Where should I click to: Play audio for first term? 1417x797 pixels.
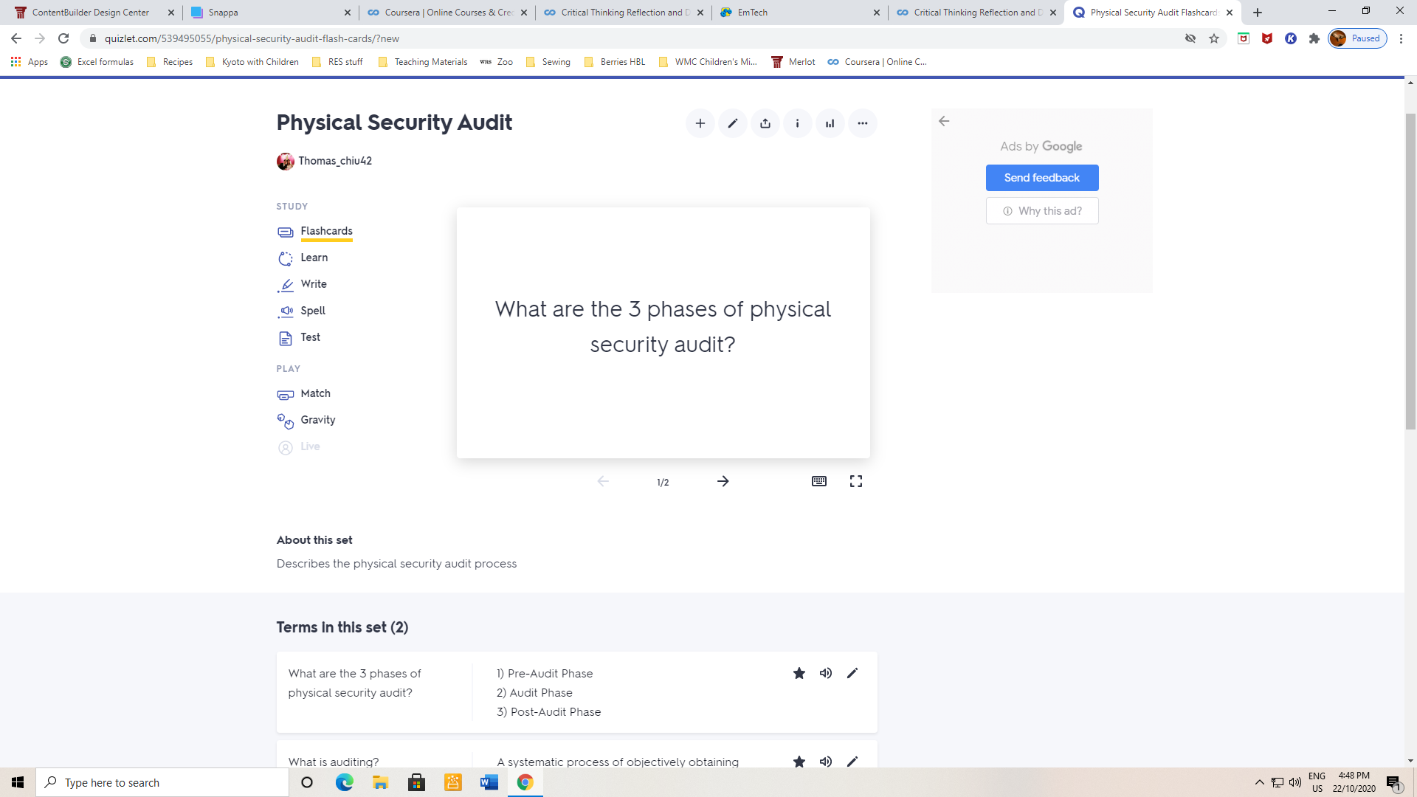825,673
